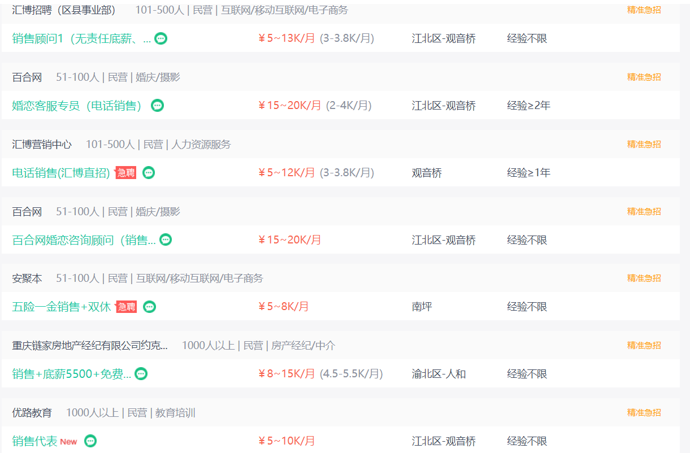Click chat bubble next to 婚恋客服专员
This screenshot has width=690, height=453.
(158, 106)
